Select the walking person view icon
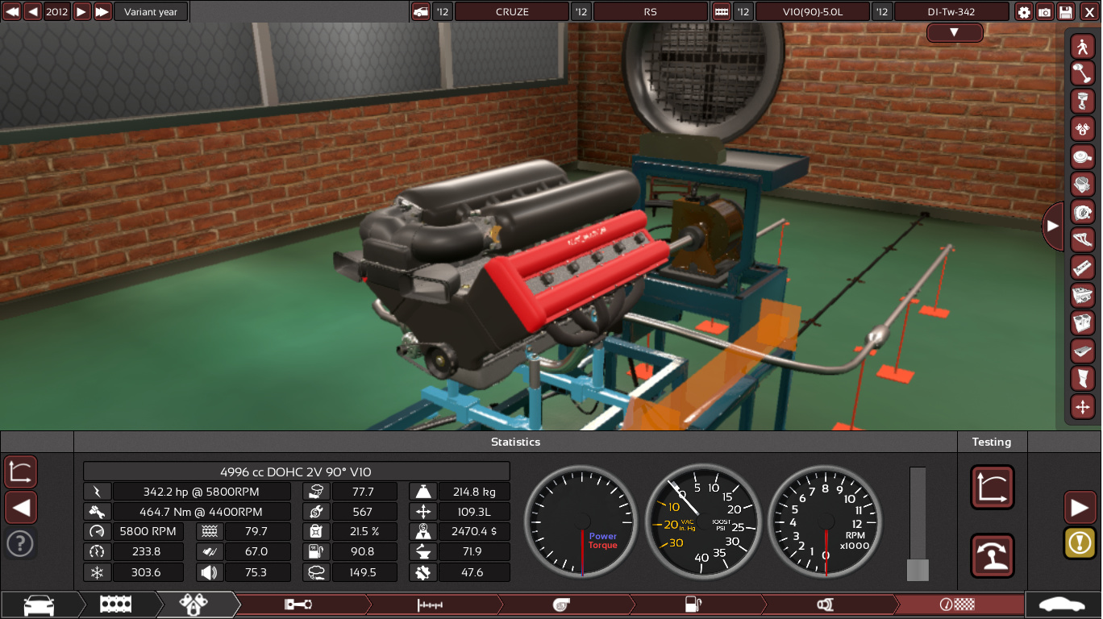This screenshot has height=619, width=1103. [1082, 47]
